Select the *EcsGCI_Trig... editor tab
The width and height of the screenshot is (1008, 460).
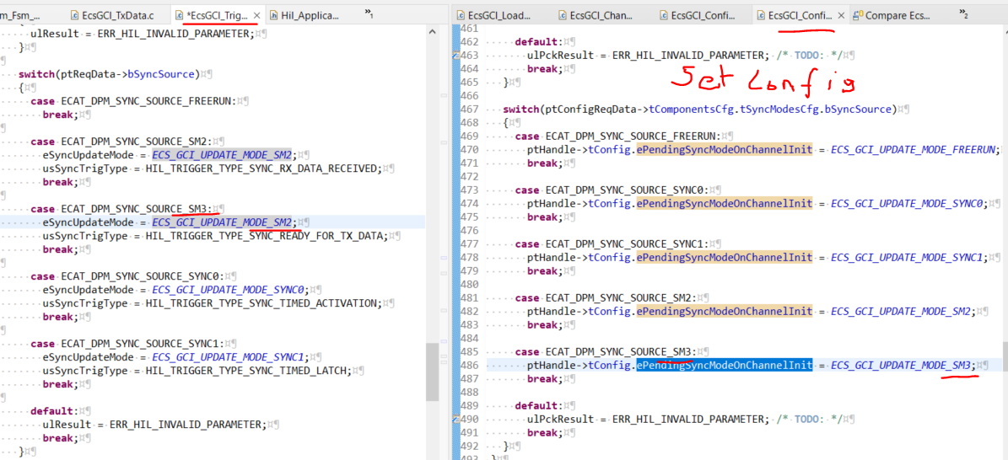tap(218, 15)
